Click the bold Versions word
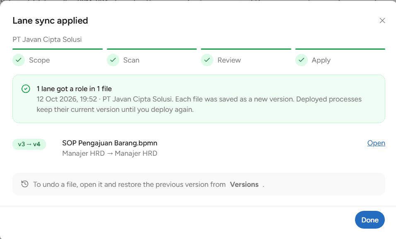 tap(244, 184)
